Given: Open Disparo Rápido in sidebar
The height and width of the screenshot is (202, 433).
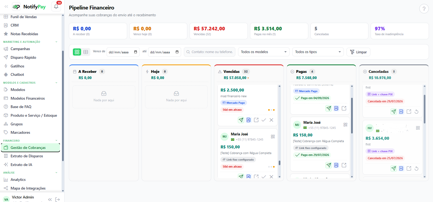Looking at the screenshot, I should click(31, 57).
